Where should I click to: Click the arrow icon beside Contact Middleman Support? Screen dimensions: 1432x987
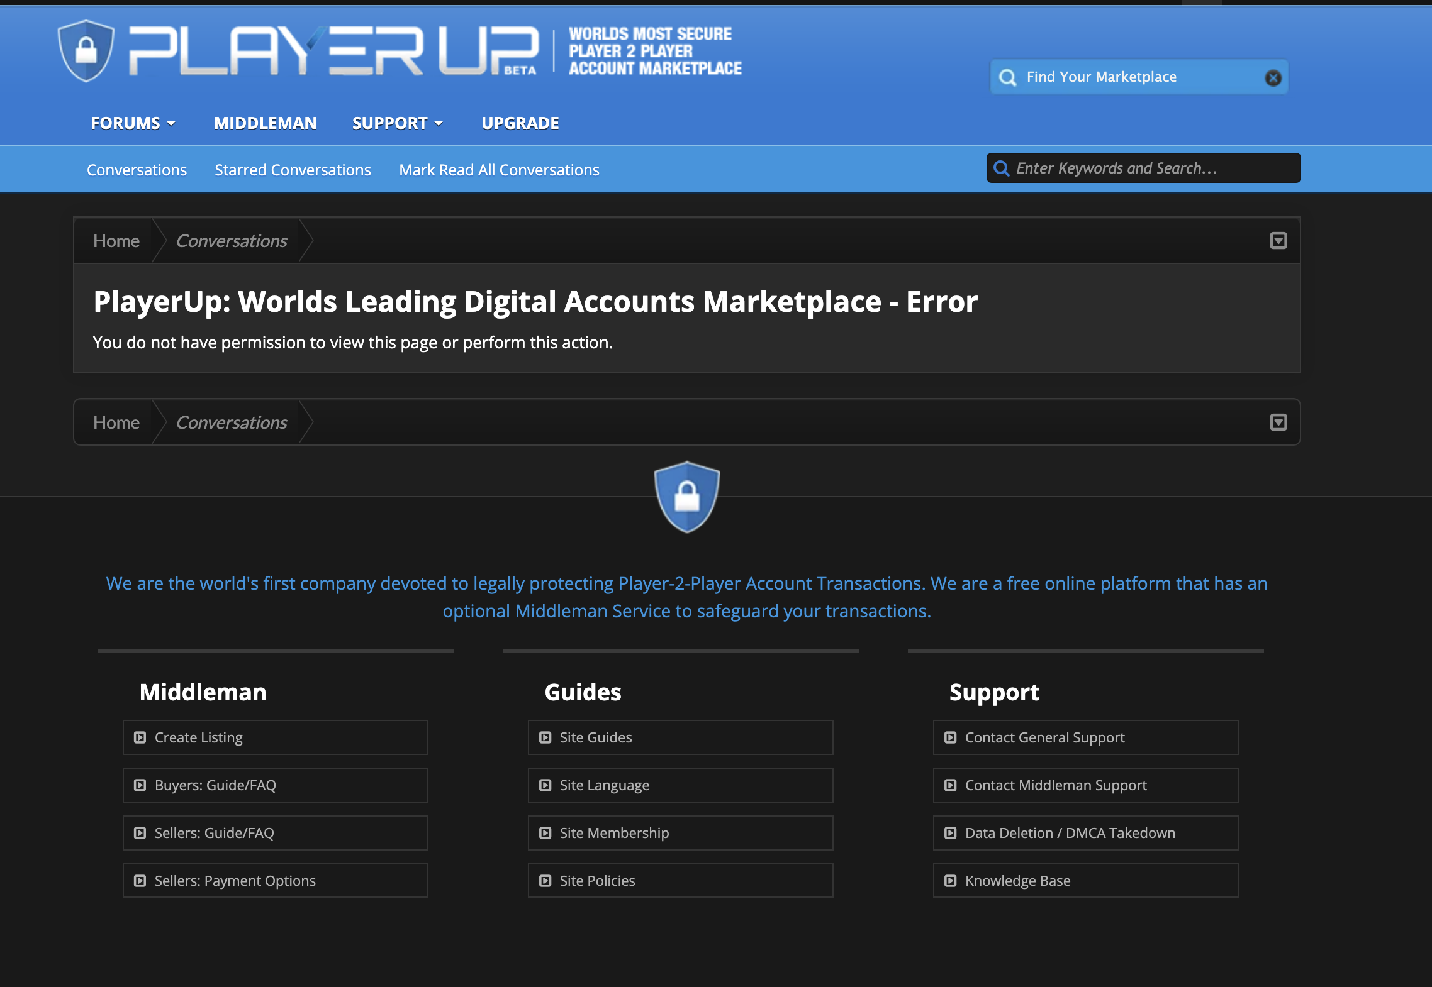coord(951,785)
